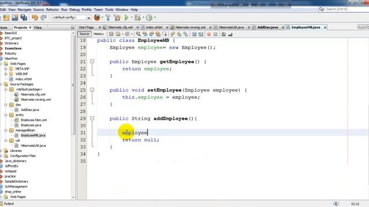Click the Save All toolbar icon
The height and width of the screenshot is (207, 369).
click(24, 18)
